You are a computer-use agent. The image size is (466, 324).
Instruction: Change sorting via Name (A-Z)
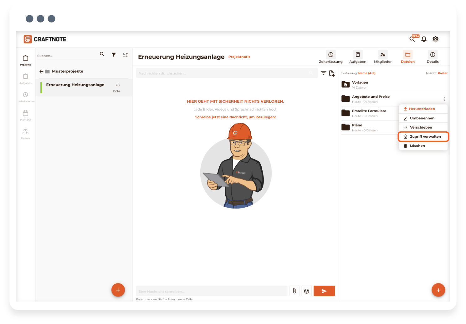pos(366,73)
